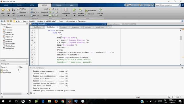Viewport: 184px width, 104px height.
Task: Insert function with fx icon
Action: click(53, 9)
